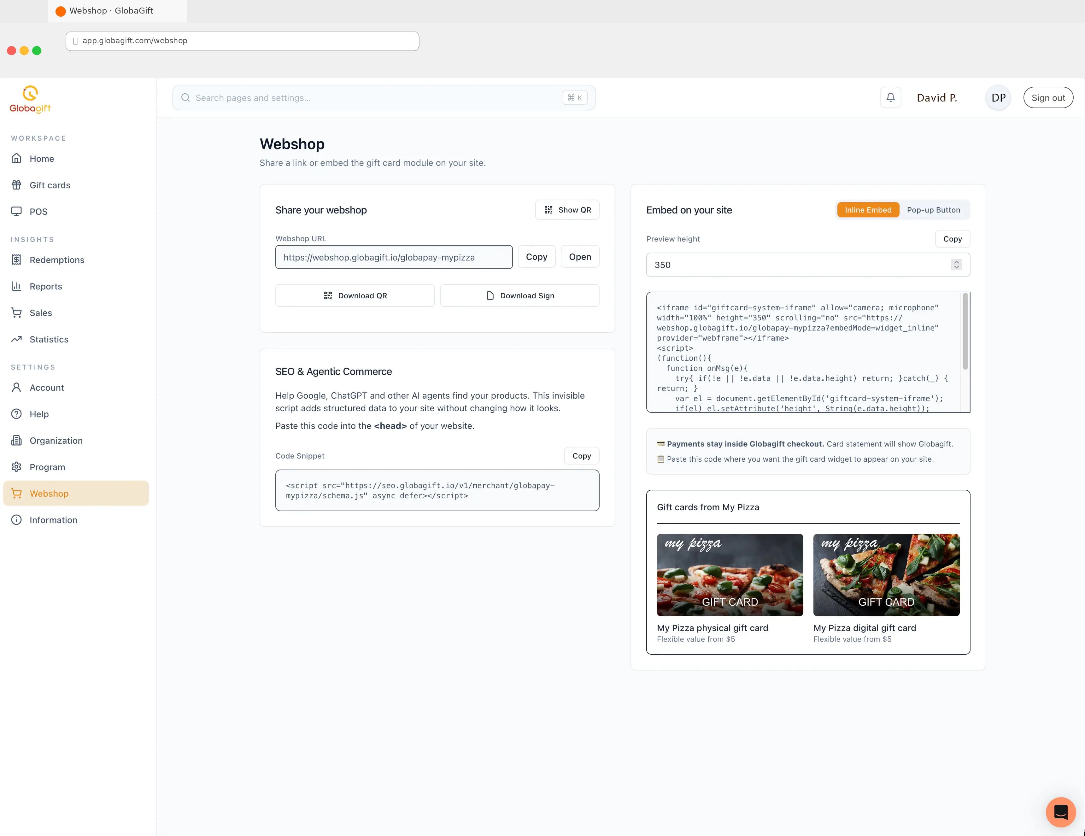Screen dimensions: 1085x836
Task: Click the Download QR label
Action: coord(363,295)
